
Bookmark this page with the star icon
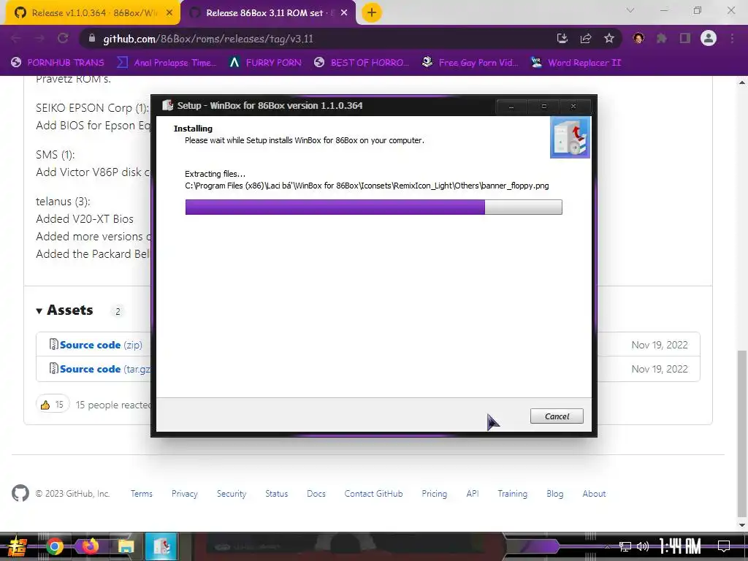click(609, 39)
